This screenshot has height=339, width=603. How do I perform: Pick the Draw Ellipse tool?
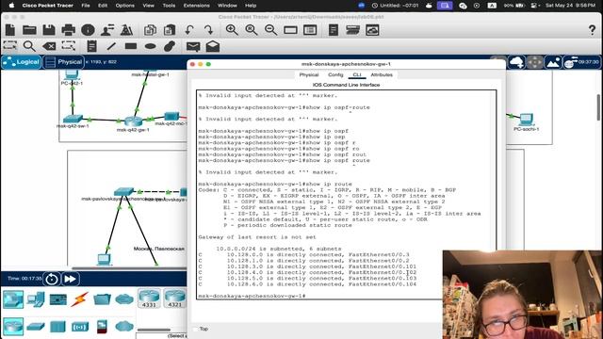point(151,46)
